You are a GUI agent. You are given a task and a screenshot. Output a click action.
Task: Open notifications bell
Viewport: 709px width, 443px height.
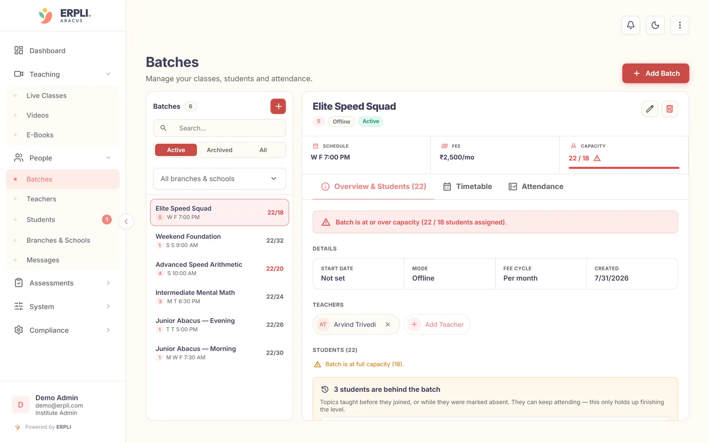[631, 25]
